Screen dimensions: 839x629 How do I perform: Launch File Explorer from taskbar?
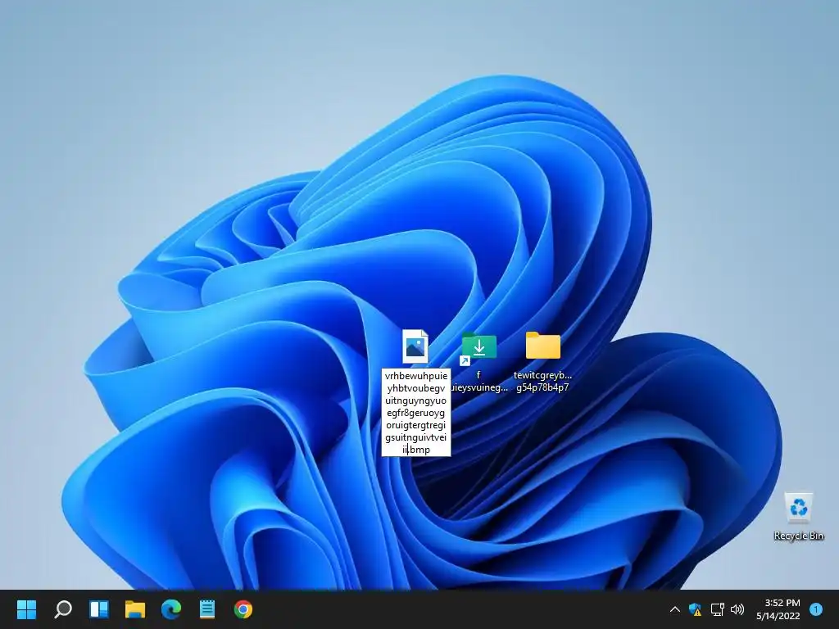(135, 609)
